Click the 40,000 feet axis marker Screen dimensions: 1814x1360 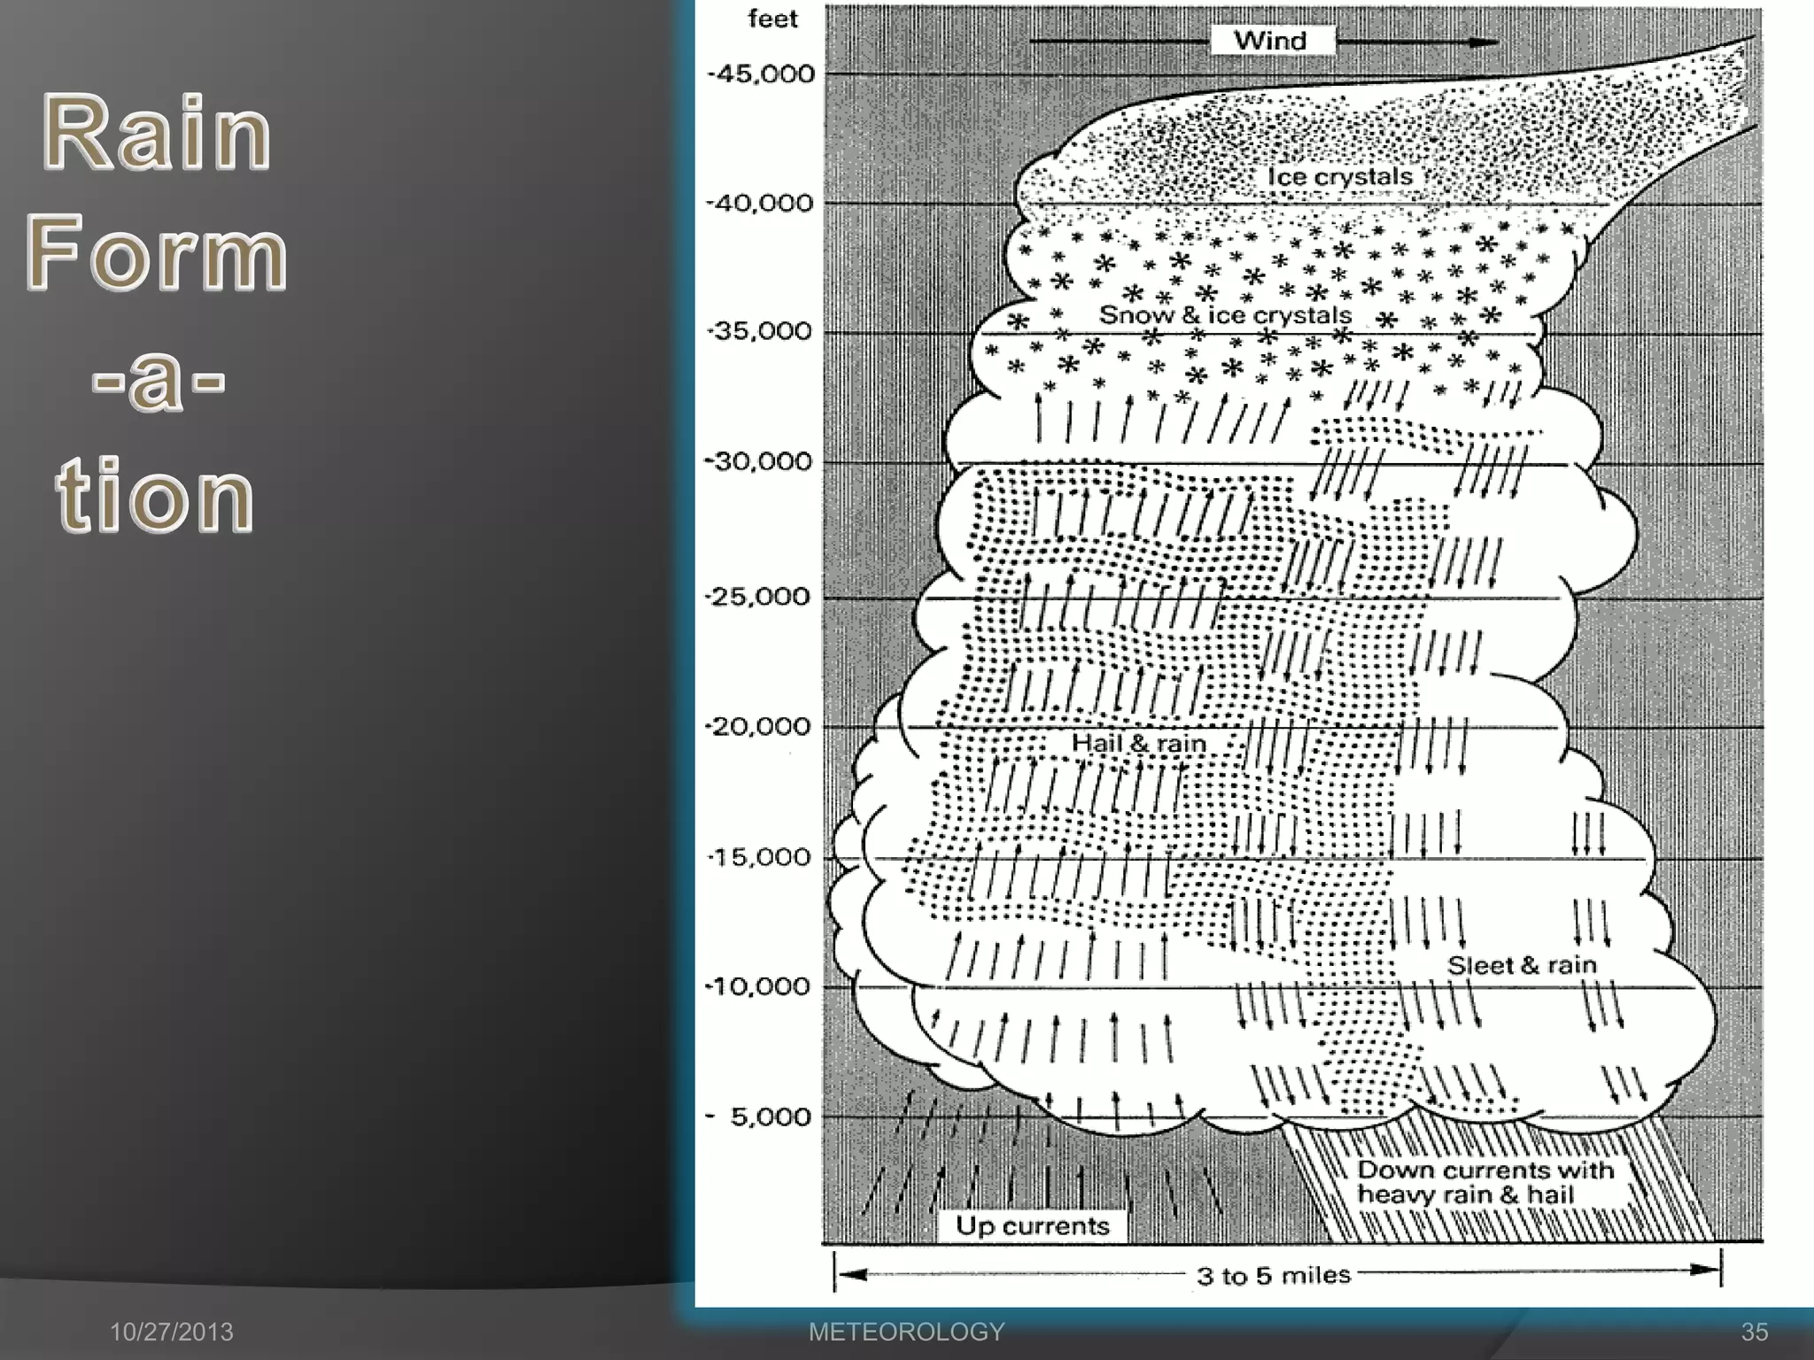click(x=760, y=204)
